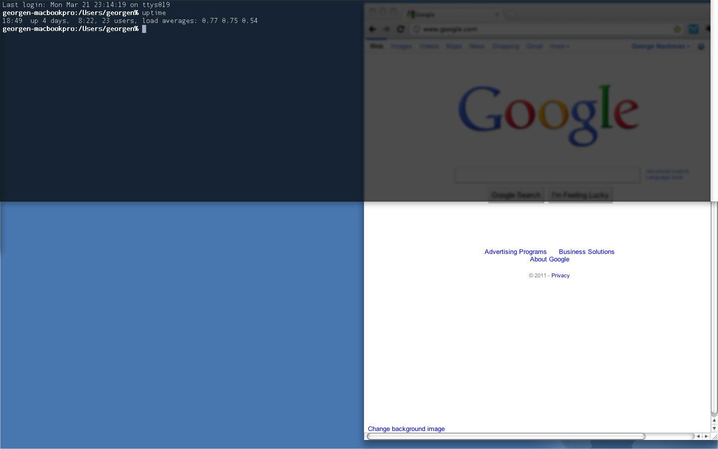Open a new tab next to Google tab
This screenshot has width=718, height=449.
[511, 14]
